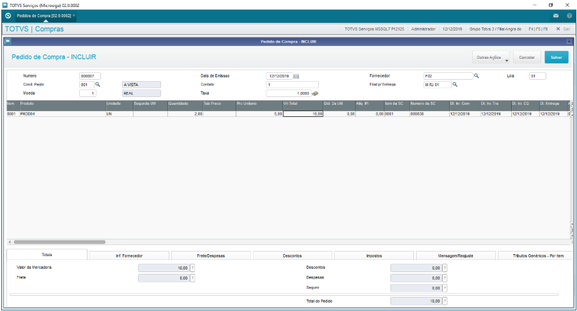Click the Filial p/ Entrega search icon
Viewport: 577px width, 311px height.
pos(455,84)
